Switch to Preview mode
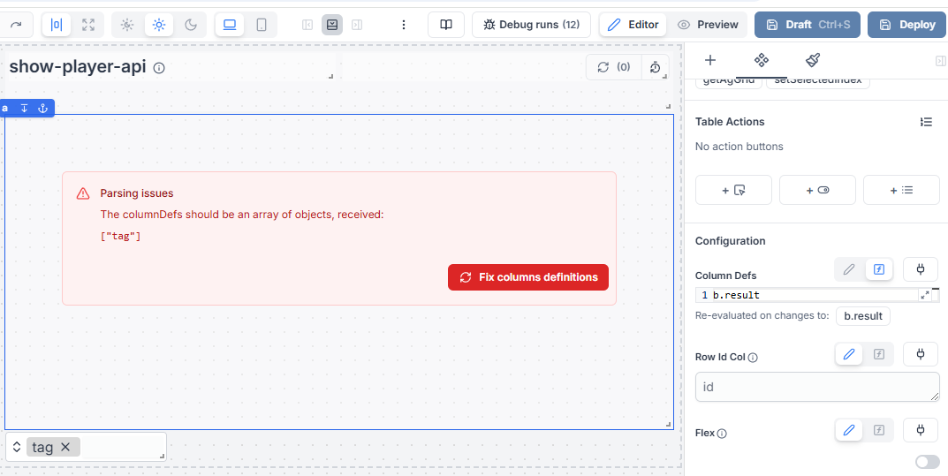This screenshot has width=948, height=476. pyautogui.click(x=708, y=25)
